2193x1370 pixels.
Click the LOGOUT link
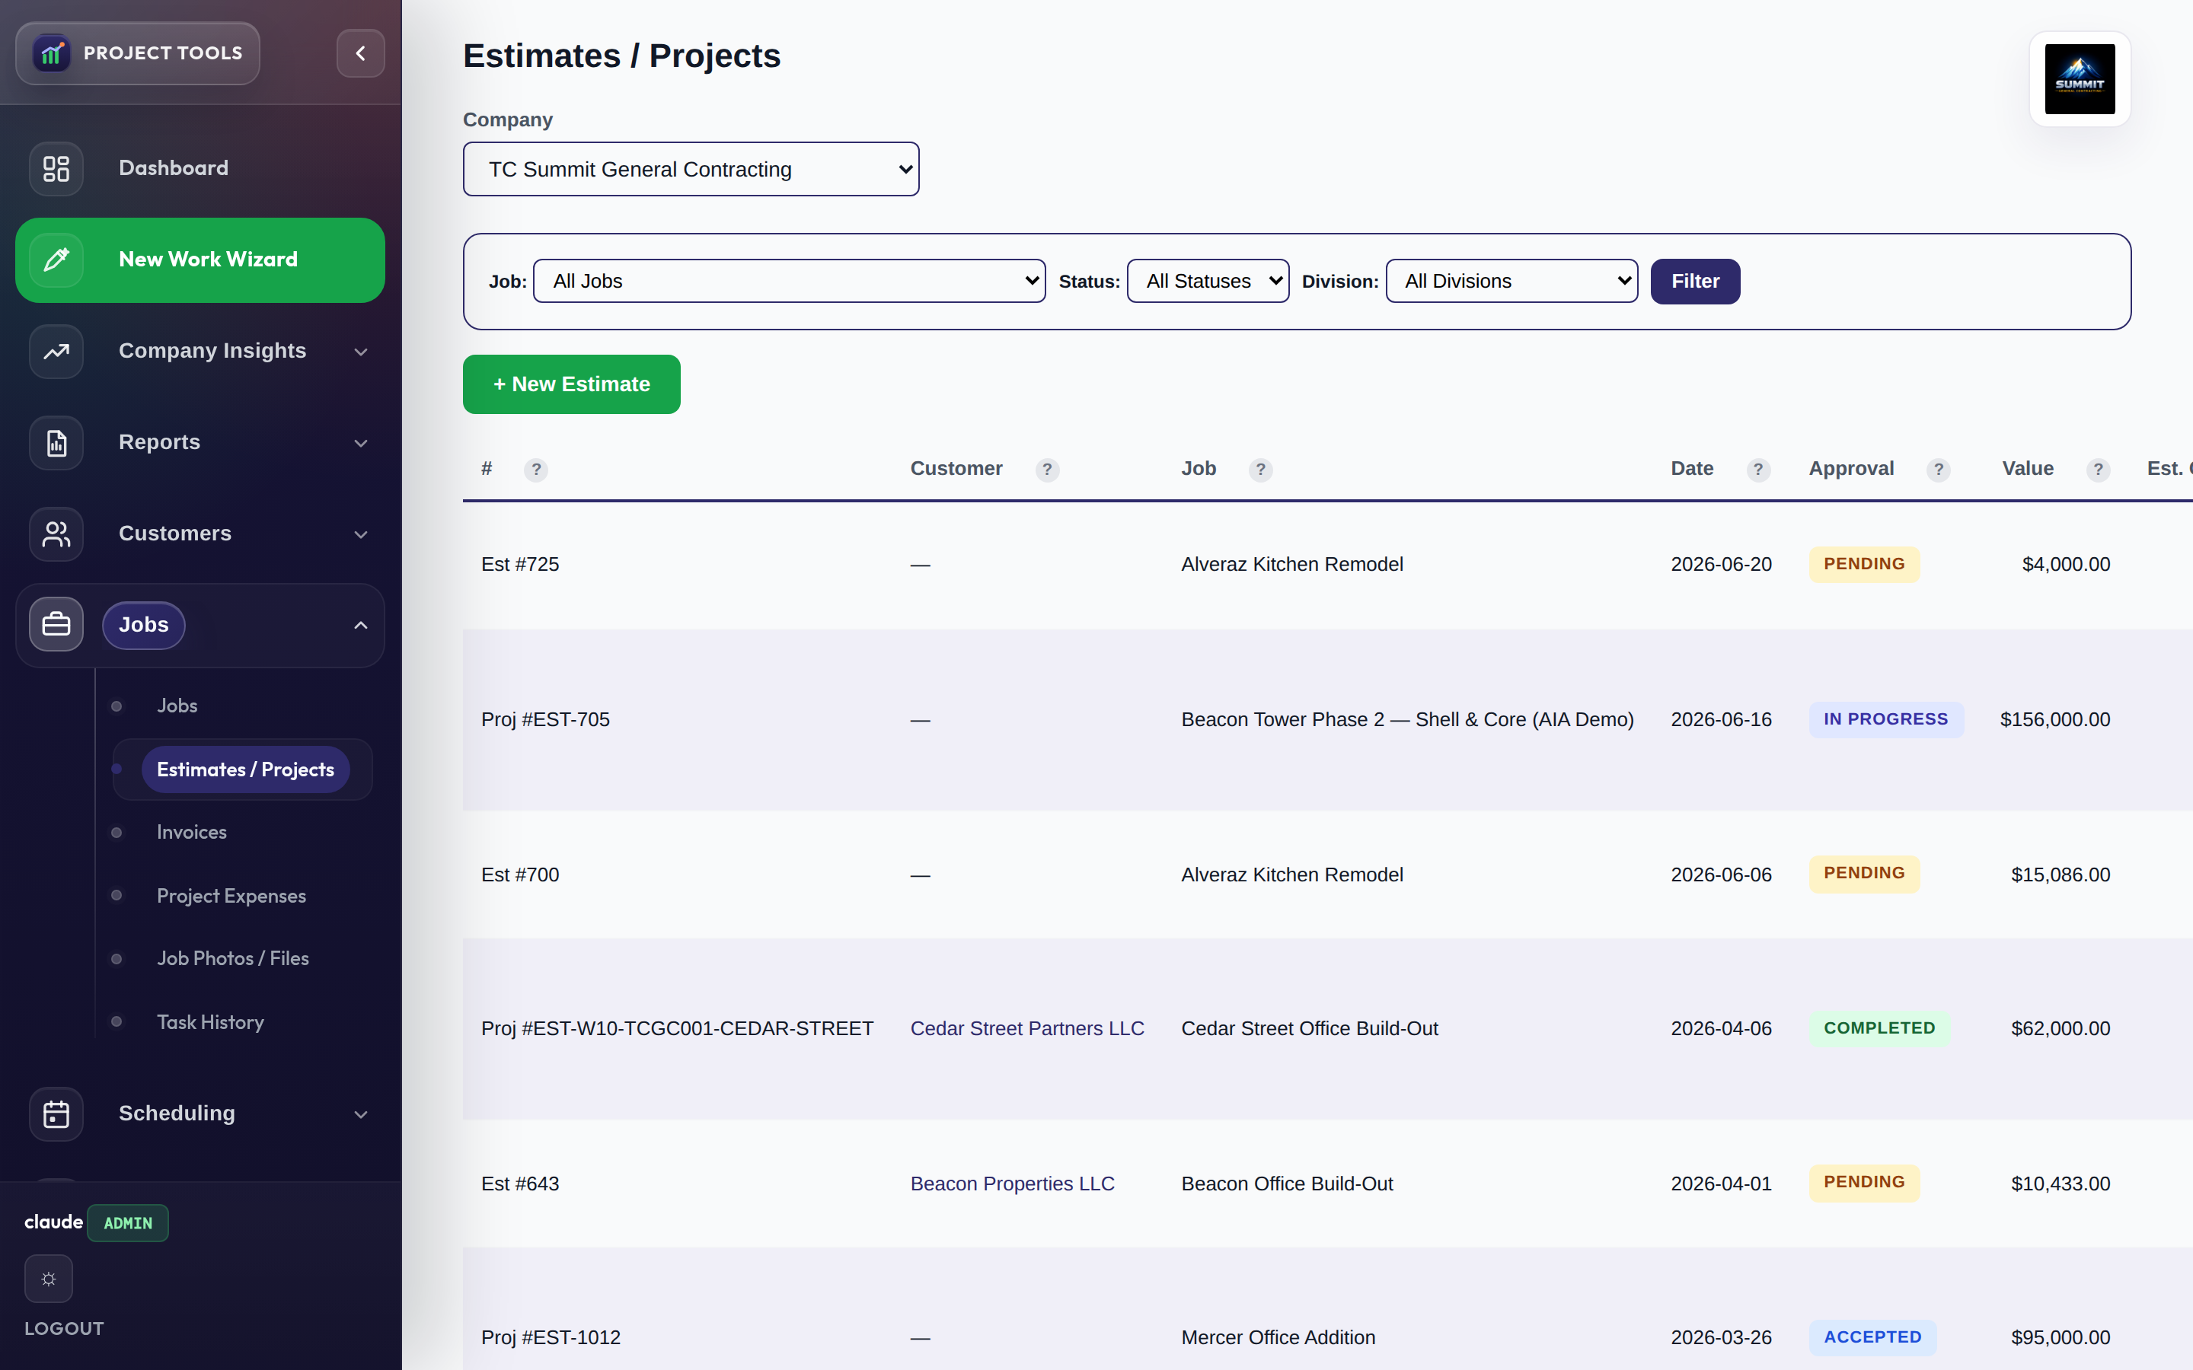point(64,1328)
